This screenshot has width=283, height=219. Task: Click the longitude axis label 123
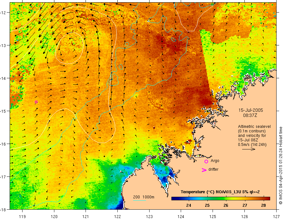pos(149,216)
